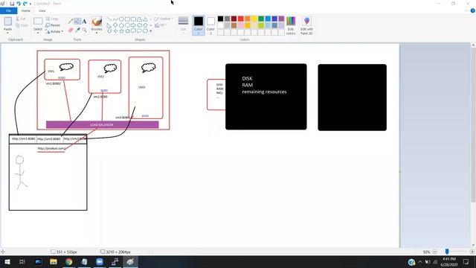Open Paint Help question mark icon
The image size is (476, 268).
(x=473, y=10)
